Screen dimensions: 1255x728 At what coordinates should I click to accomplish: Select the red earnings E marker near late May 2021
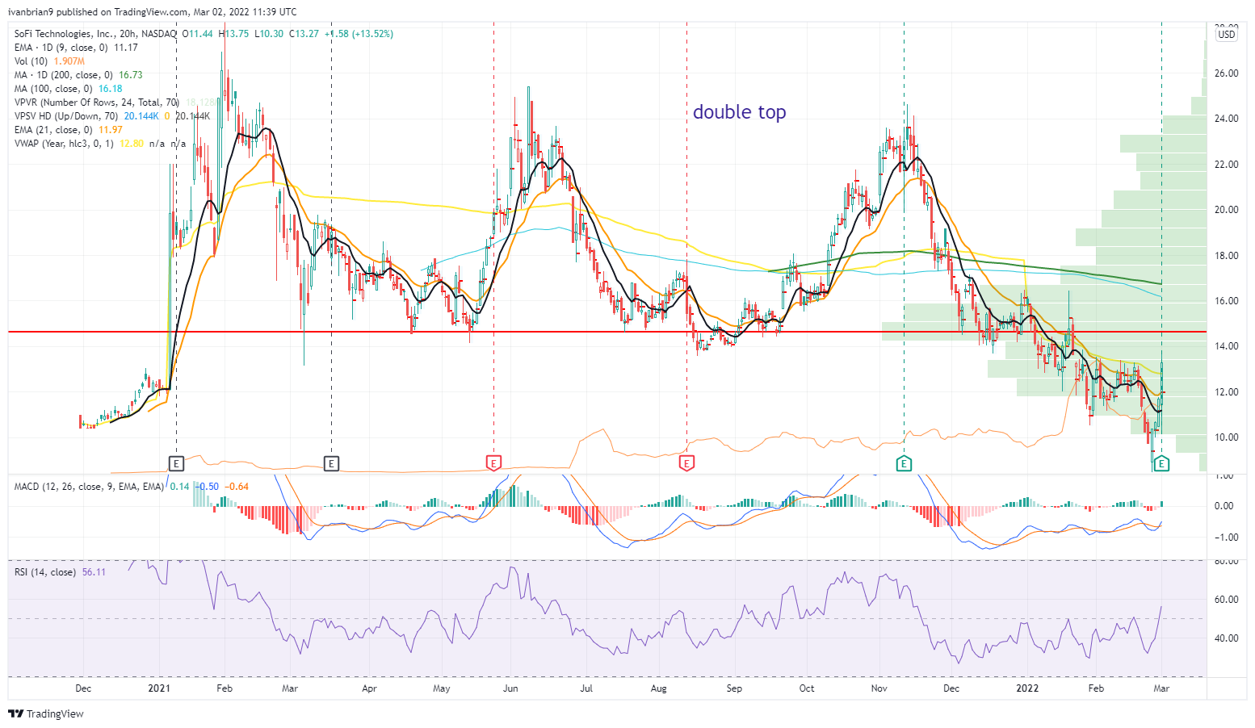click(x=494, y=463)
